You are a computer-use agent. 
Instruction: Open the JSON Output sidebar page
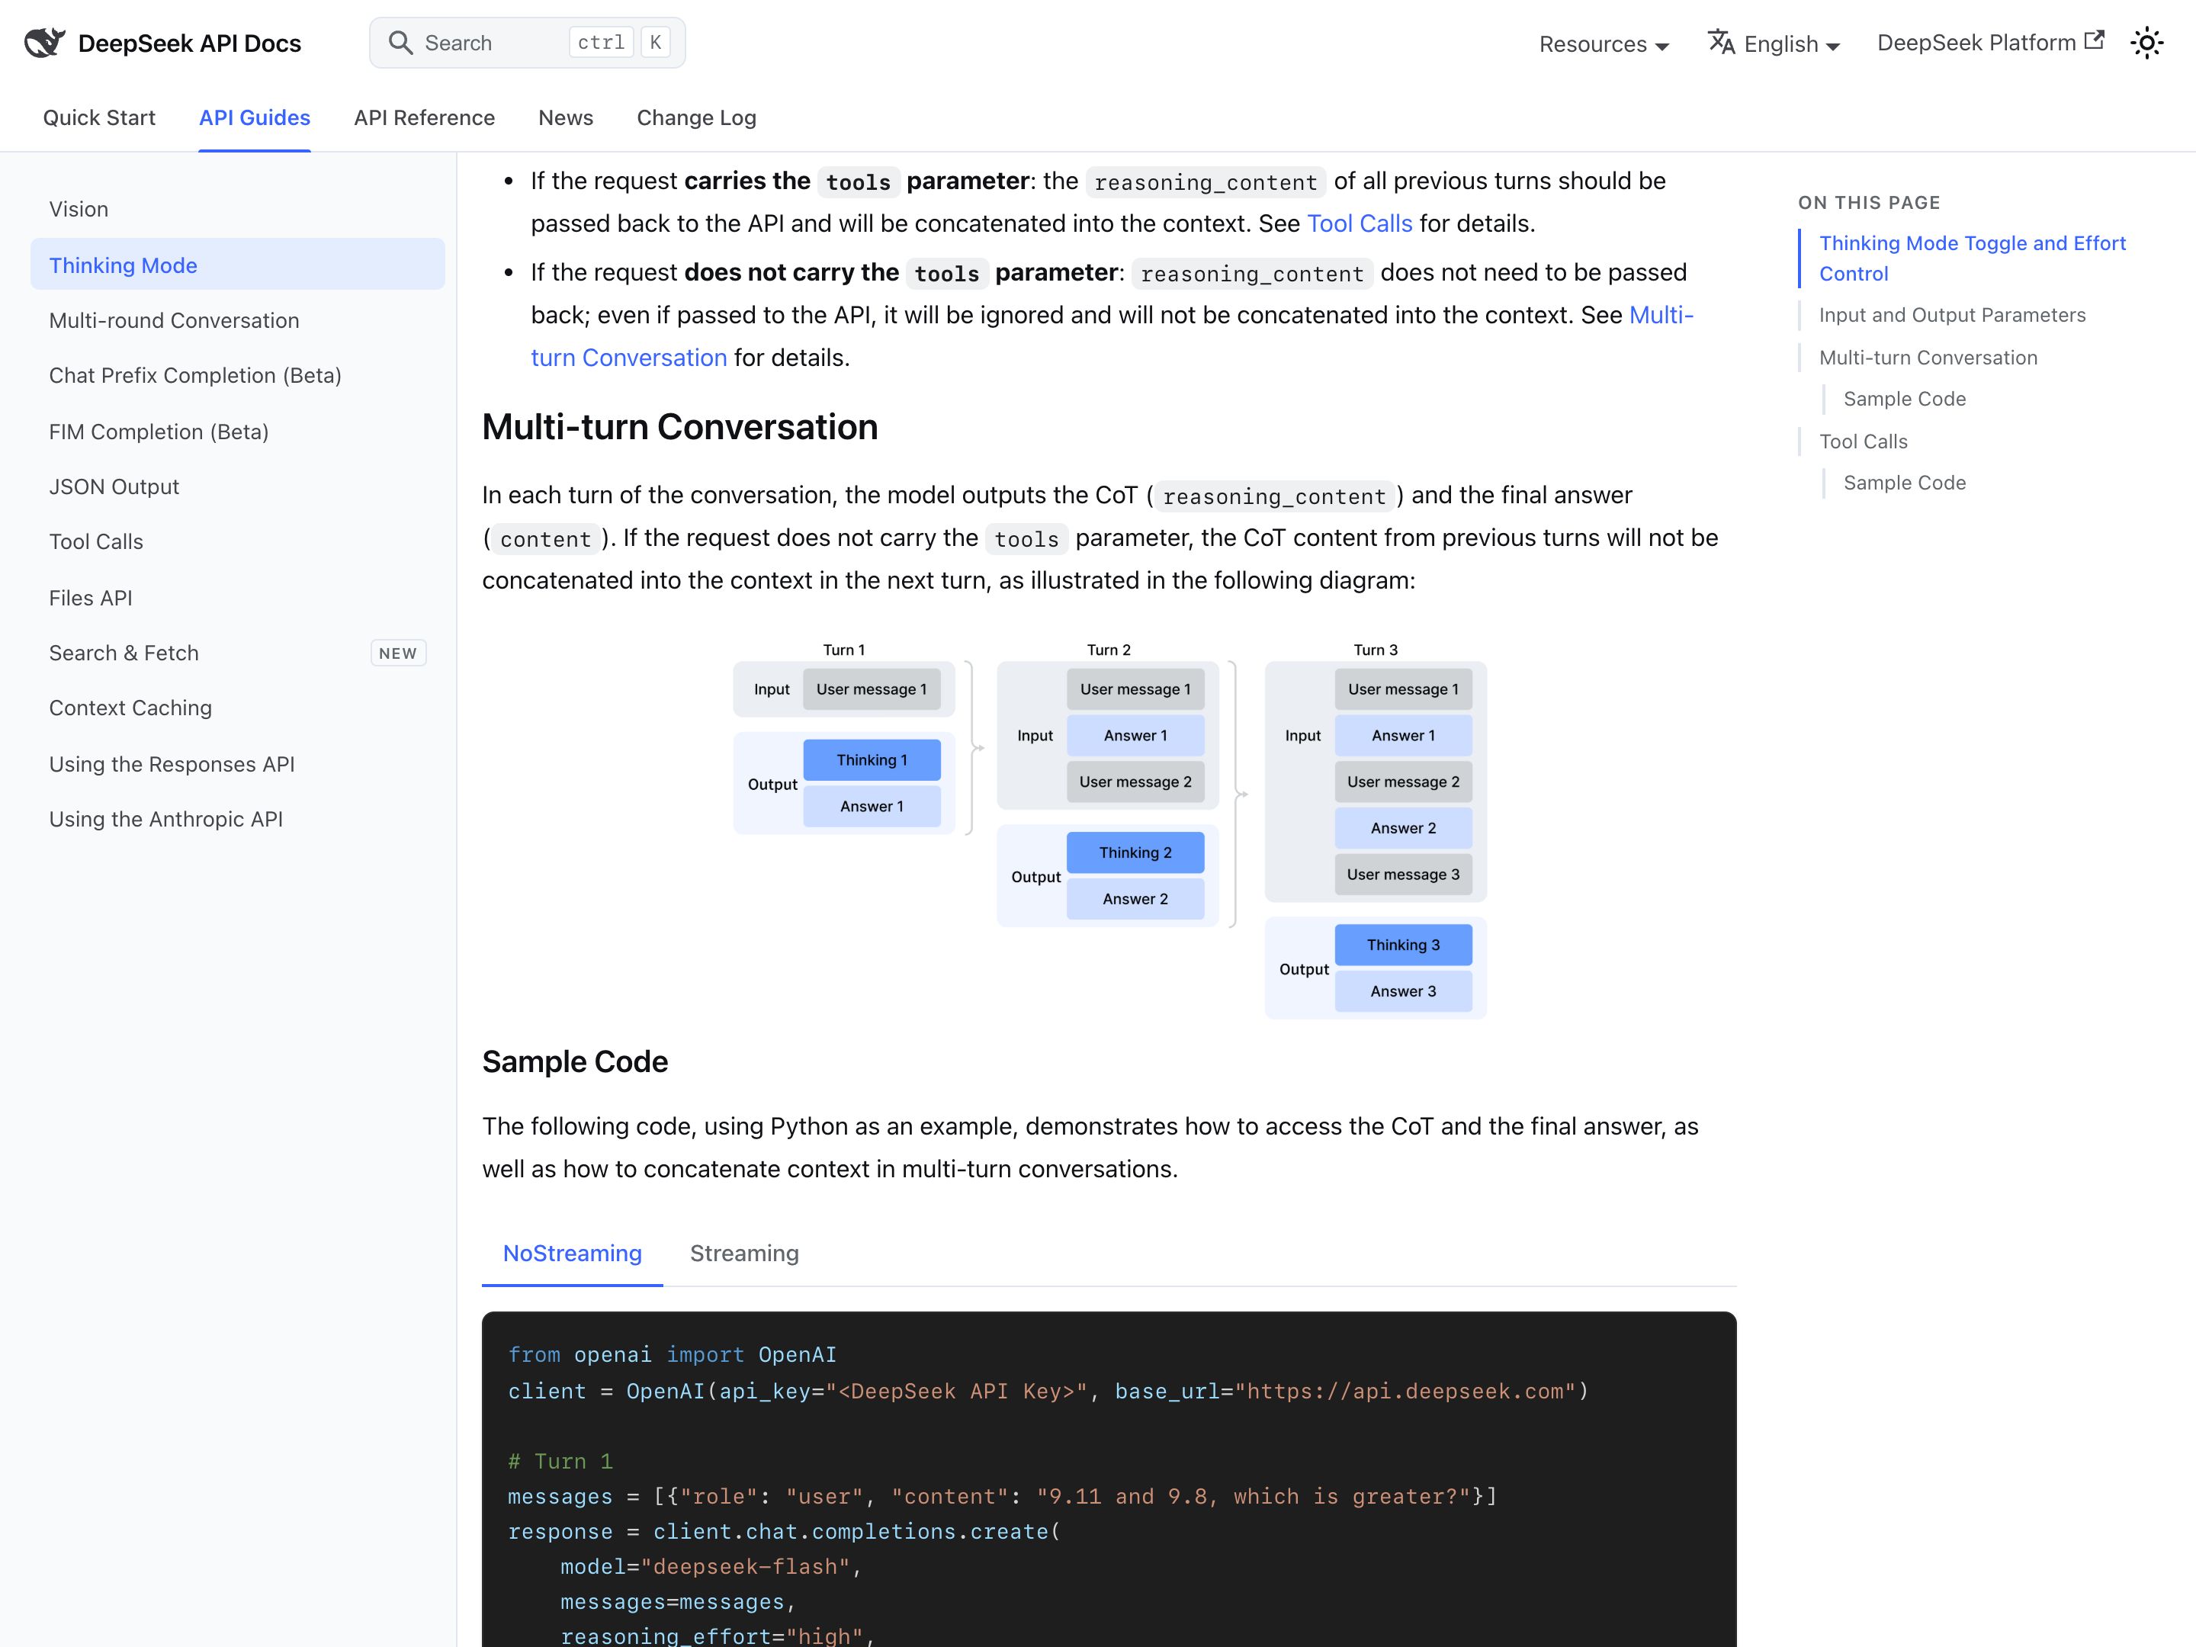pos(237,486)
